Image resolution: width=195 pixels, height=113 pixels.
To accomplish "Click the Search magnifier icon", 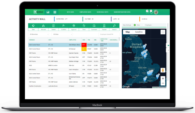I will 114,26.
